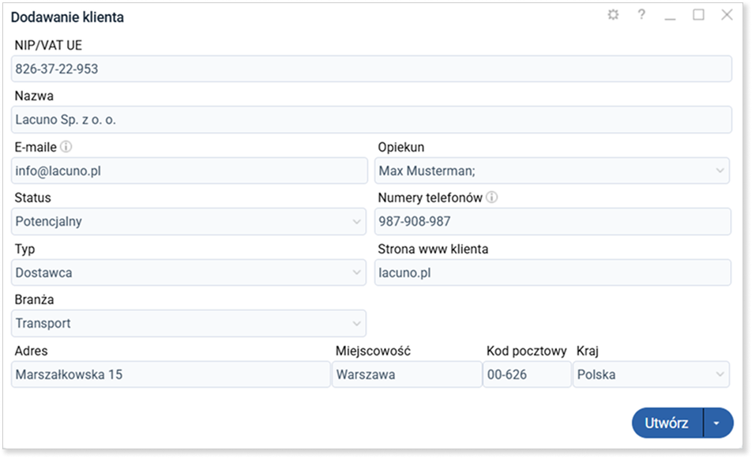
Task: Expand the Opiekun selector with Max Musterman
Action: click(x=552, y=171)
